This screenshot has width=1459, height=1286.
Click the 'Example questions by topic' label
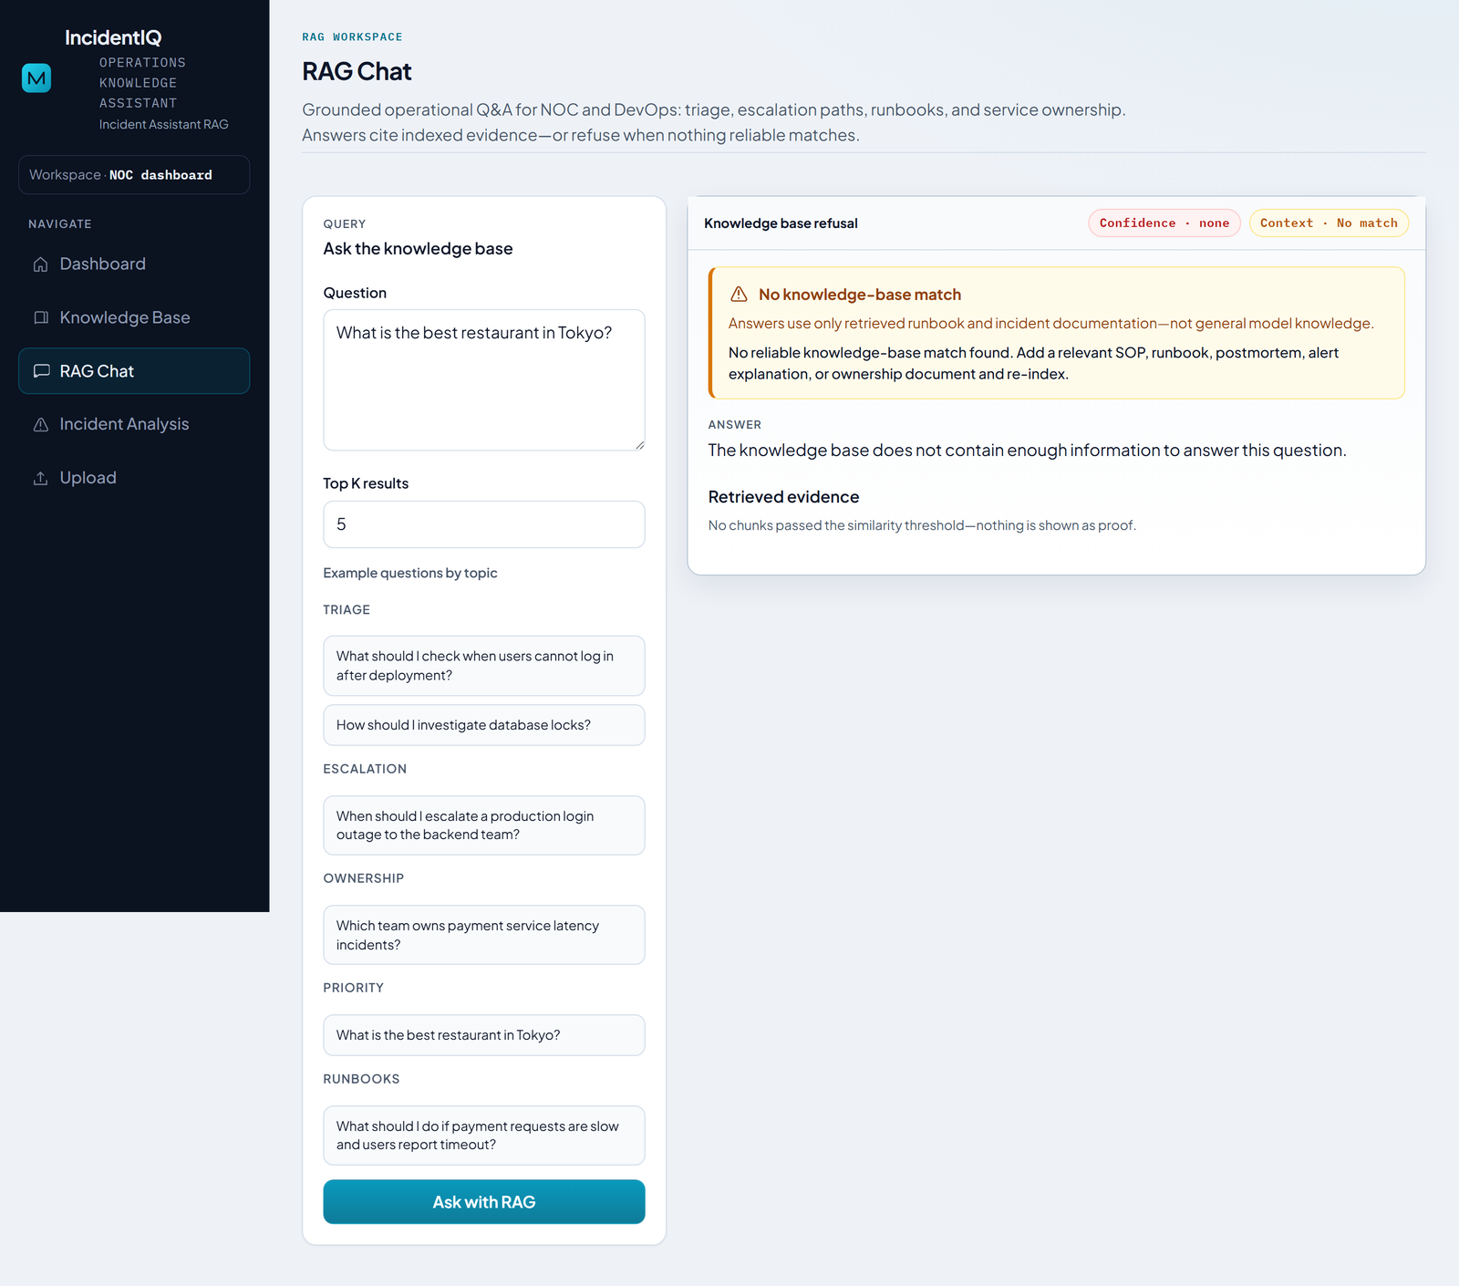point(410,573)
